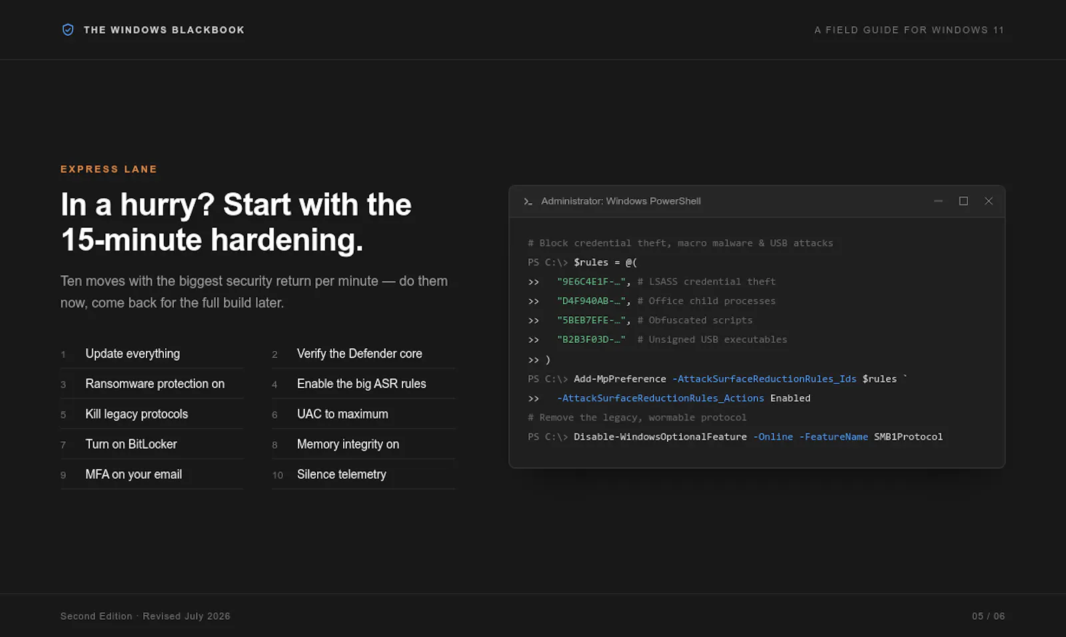
Task: Click the -Online parameter
Action: [x=773, y=437]
